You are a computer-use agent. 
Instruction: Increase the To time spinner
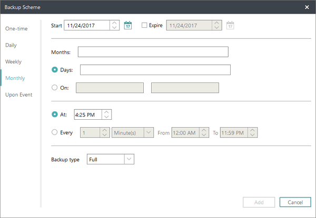(252, 130)
